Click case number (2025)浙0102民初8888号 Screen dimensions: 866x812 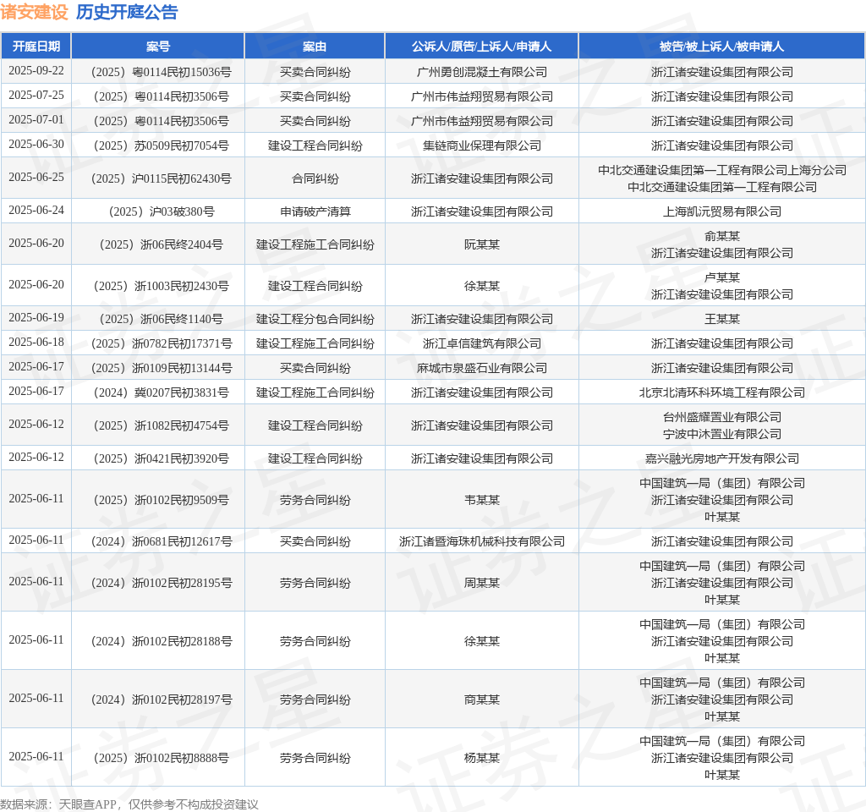[161, 758]
